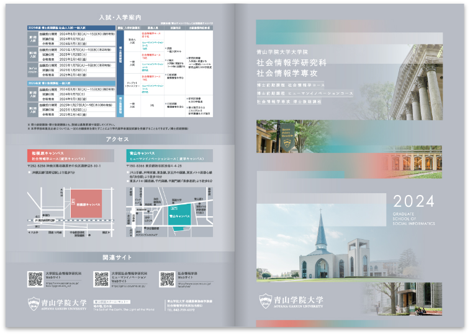Image resolution: width=470 pixels, height=335 pixels.
Task: Click the Aoyama Gakuin shield logo on cover page
Action: coord(265,301)
